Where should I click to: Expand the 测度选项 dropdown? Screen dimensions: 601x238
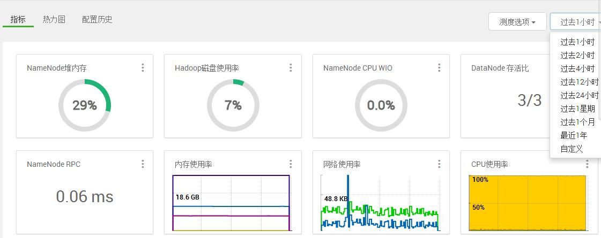point(517,22)
